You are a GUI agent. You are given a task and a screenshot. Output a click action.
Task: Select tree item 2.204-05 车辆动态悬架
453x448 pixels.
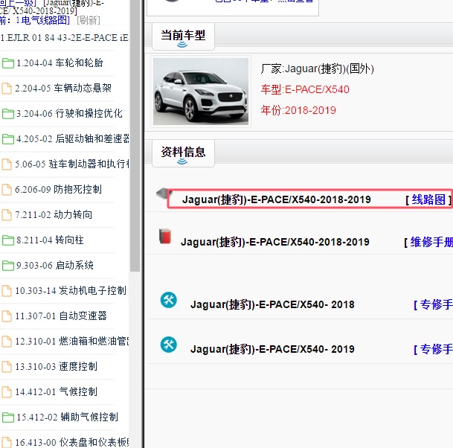[x=63, y=89]
